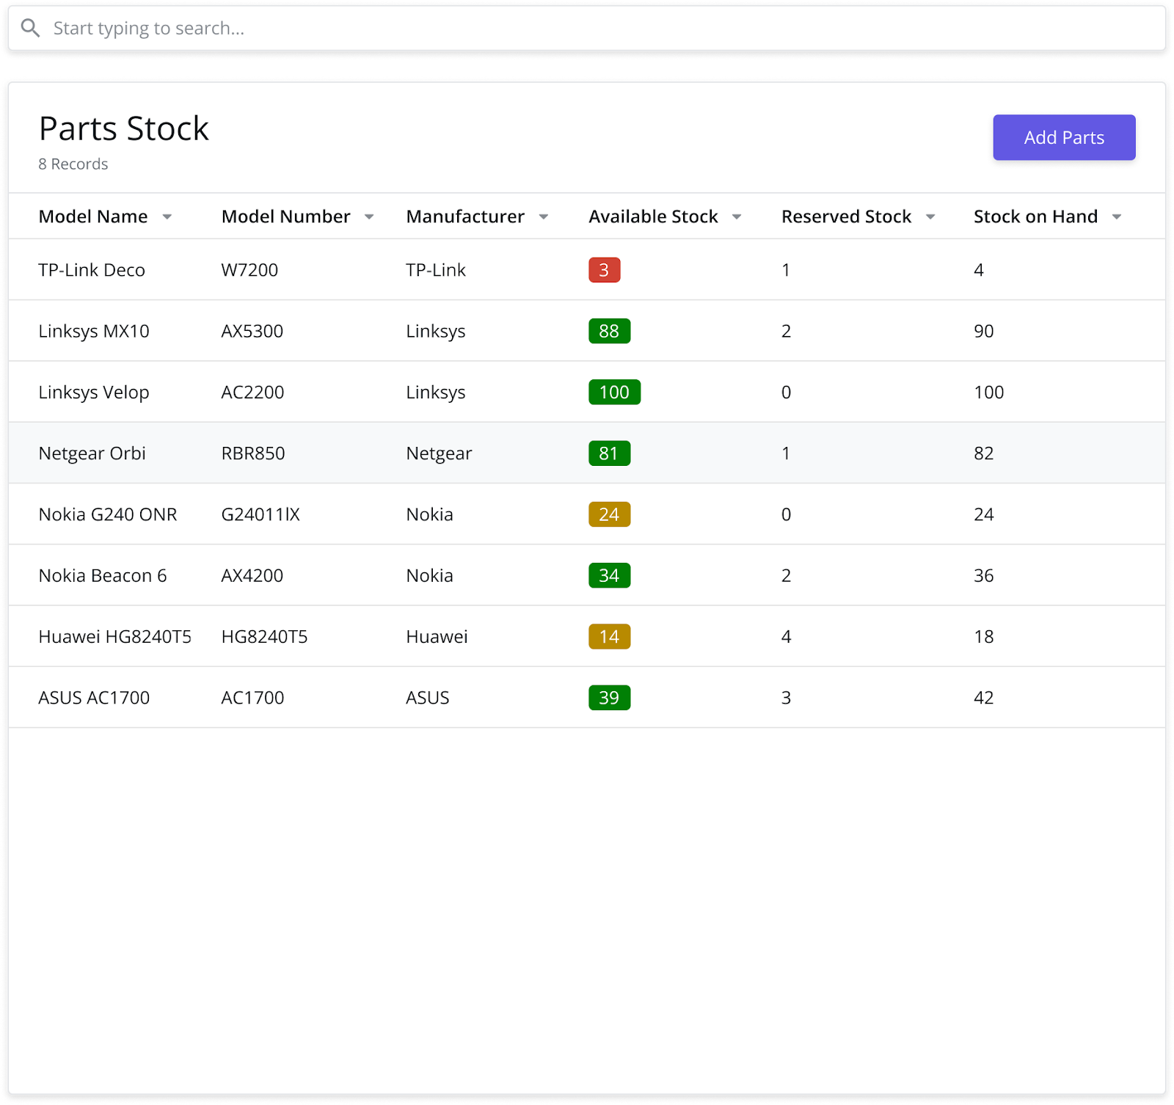
Task: Select the ASUS AC1700 model name
Action: [x=94, y=698]
